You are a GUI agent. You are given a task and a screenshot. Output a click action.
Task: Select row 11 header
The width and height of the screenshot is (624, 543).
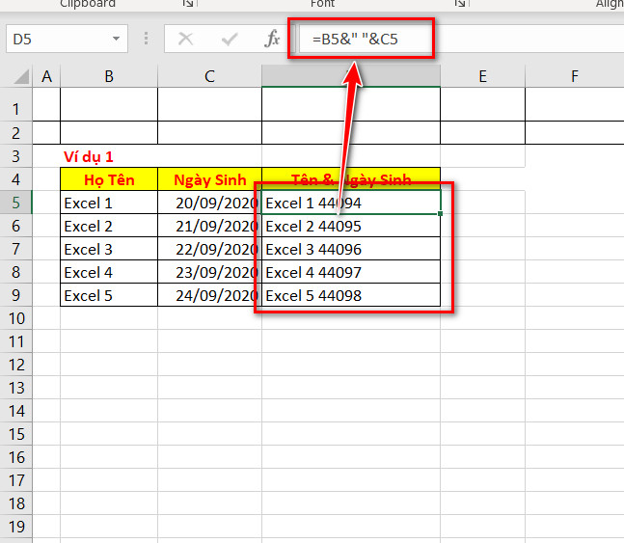pyautogui.click(x=16, y=341)
